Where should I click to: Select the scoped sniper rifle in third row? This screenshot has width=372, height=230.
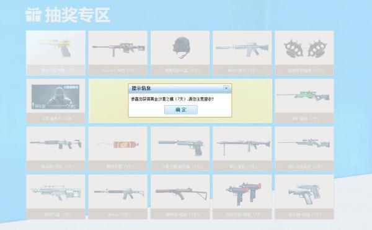(x=304, y=149)
